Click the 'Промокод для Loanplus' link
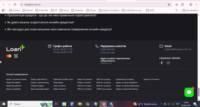 (125, 79)
